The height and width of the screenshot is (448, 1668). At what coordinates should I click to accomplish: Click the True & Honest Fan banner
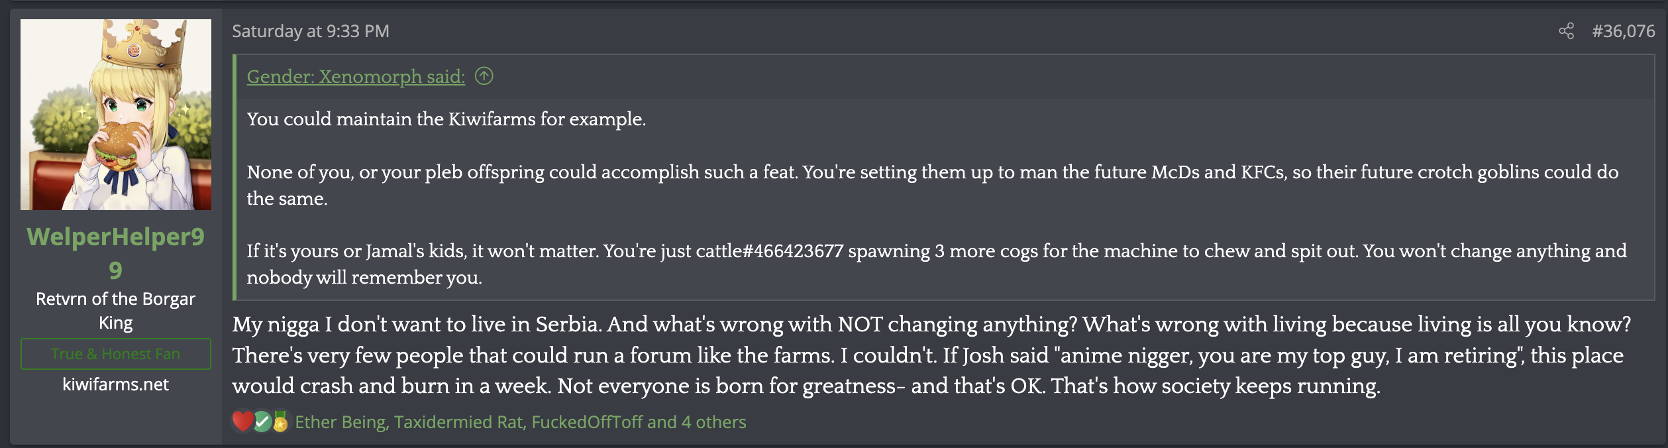(116, 354)
